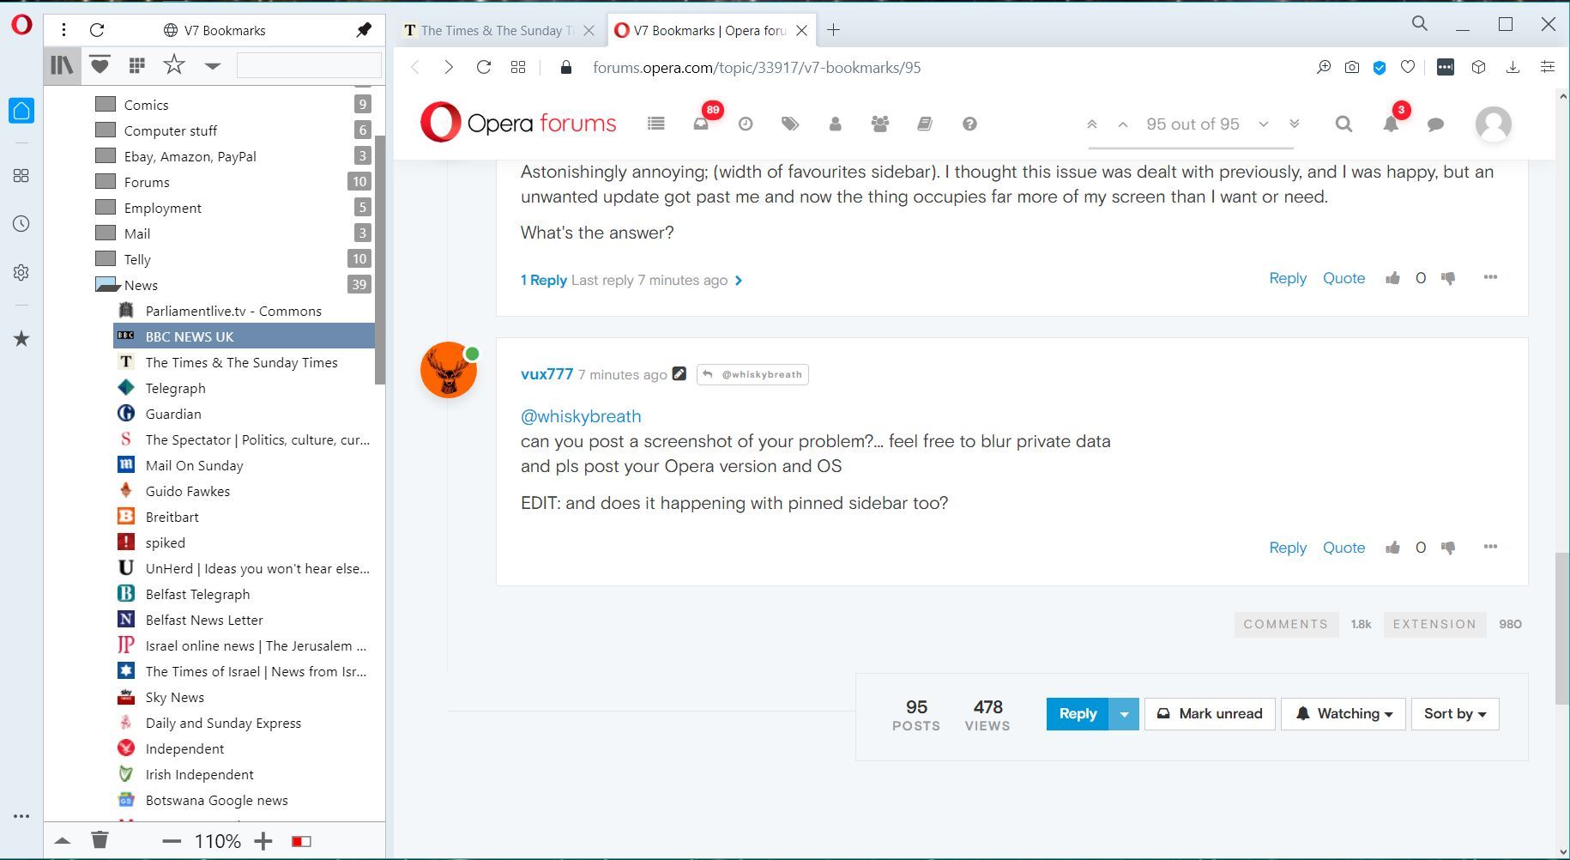1570x860 pixels.
Task: Mark the topic unread
Action: (x=1210, y=714)
